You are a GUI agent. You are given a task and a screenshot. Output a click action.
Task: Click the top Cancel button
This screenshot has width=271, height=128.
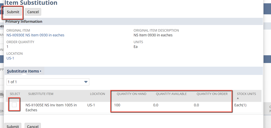(33, 12)
